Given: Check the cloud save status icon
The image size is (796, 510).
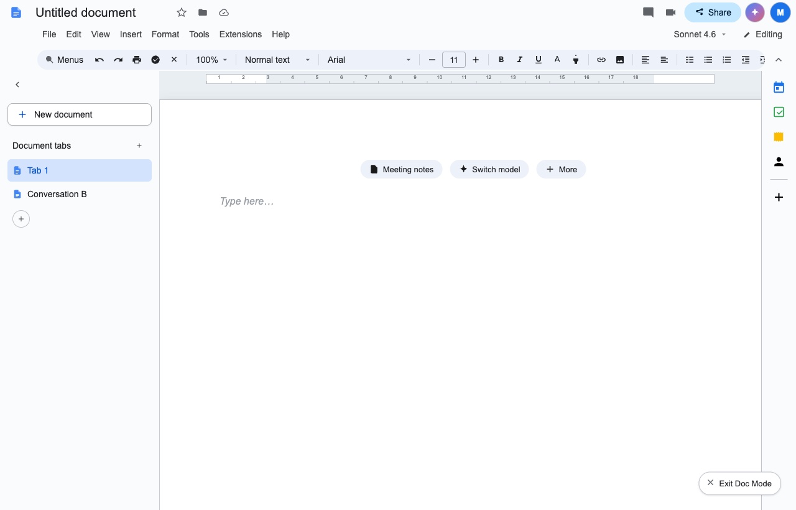Looking at the screenshot, I should point(224,12).
